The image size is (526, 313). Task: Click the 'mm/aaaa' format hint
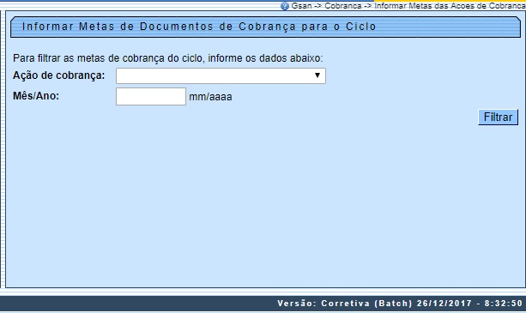coord(210,97)
